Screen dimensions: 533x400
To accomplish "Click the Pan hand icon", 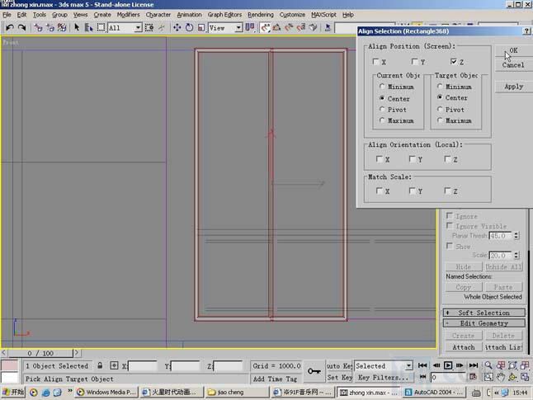I will 501,377.
